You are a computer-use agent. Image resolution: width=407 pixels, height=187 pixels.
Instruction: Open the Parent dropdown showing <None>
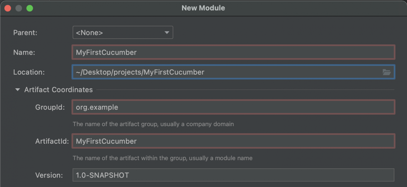(x=123, y=33)
